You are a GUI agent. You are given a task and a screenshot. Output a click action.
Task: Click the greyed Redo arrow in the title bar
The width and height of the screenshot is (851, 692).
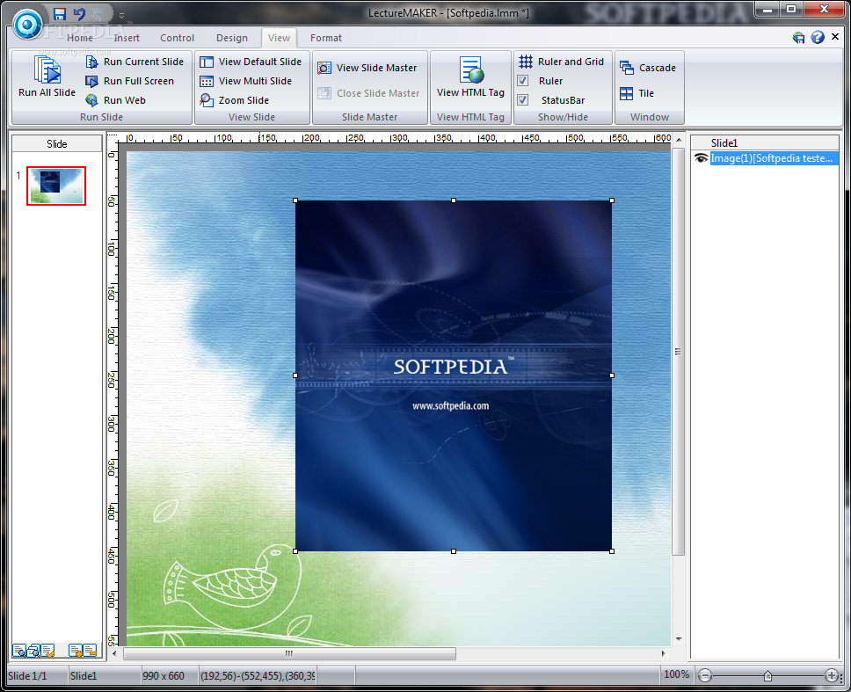[98, 14]
